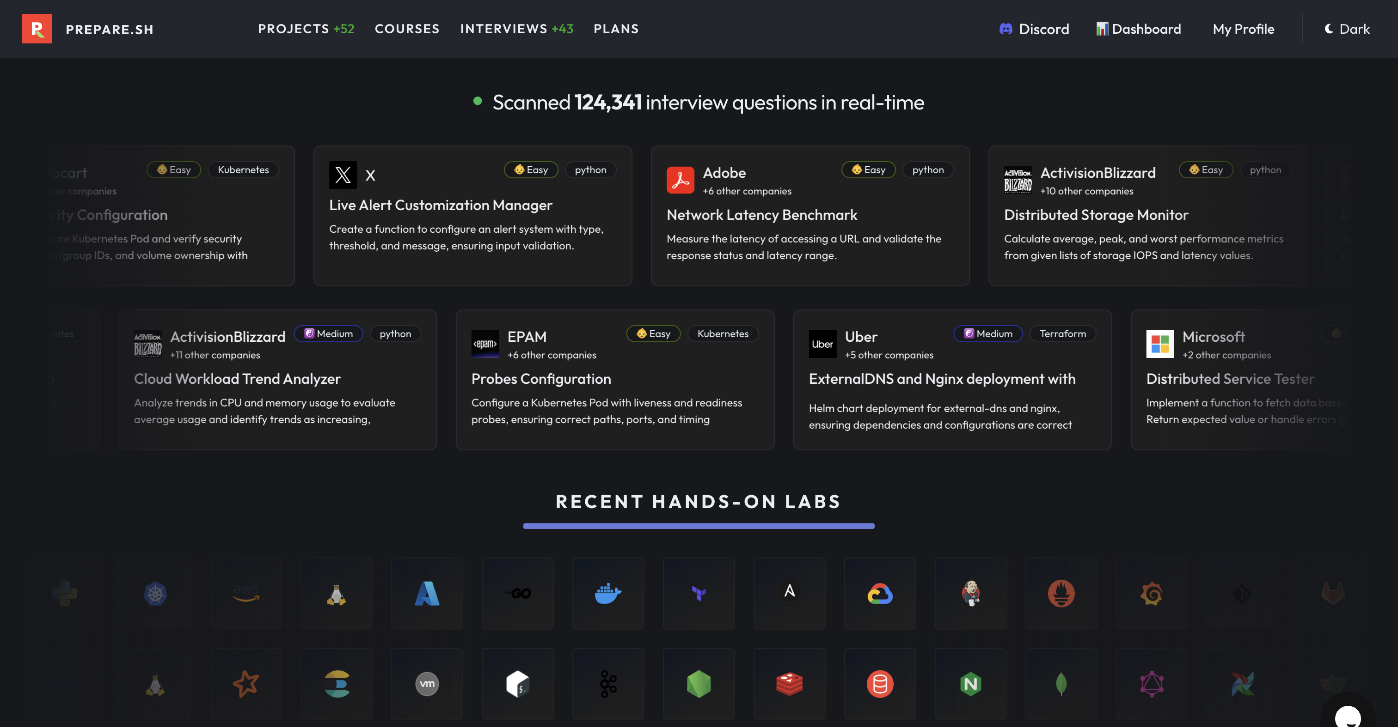1398x727 pixels.
Task: Open the Terraform lab icon
Action: point(699,594)
